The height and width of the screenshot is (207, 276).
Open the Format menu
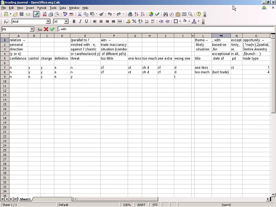click(x=42, y=8)
